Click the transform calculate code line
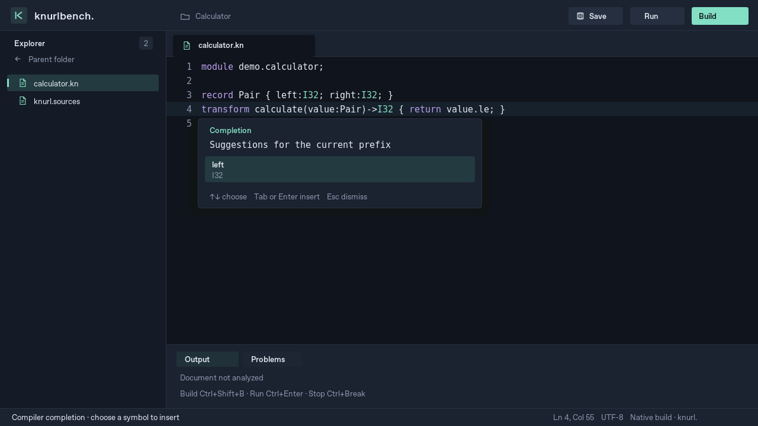 pos(353,109)
